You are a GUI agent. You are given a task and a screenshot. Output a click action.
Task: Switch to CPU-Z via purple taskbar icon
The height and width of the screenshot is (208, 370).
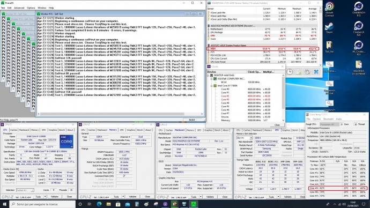pyautogui.click(x=165, y=204)
